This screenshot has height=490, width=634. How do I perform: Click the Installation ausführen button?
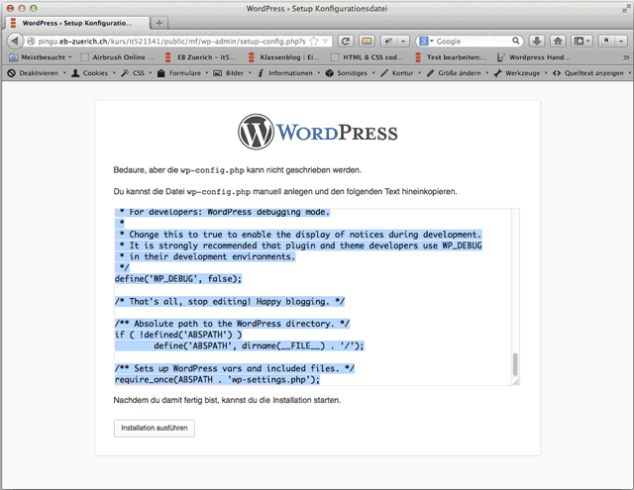(x=154, y=429)
